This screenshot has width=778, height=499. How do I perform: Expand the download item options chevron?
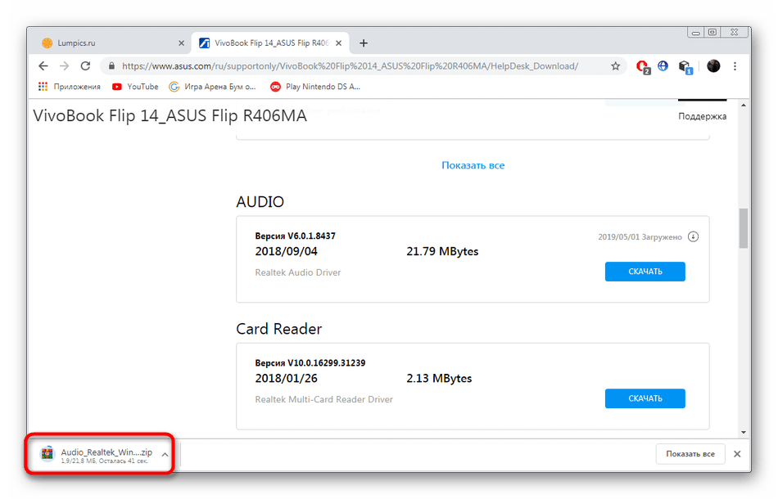(x=165, y=454)
